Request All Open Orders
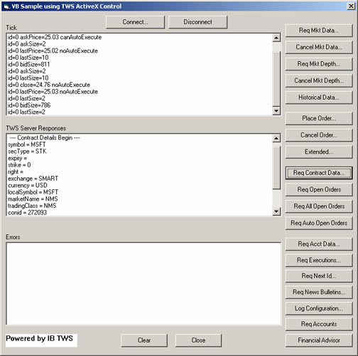This screenshot has height=356, width=358. [x=319, y=206]
